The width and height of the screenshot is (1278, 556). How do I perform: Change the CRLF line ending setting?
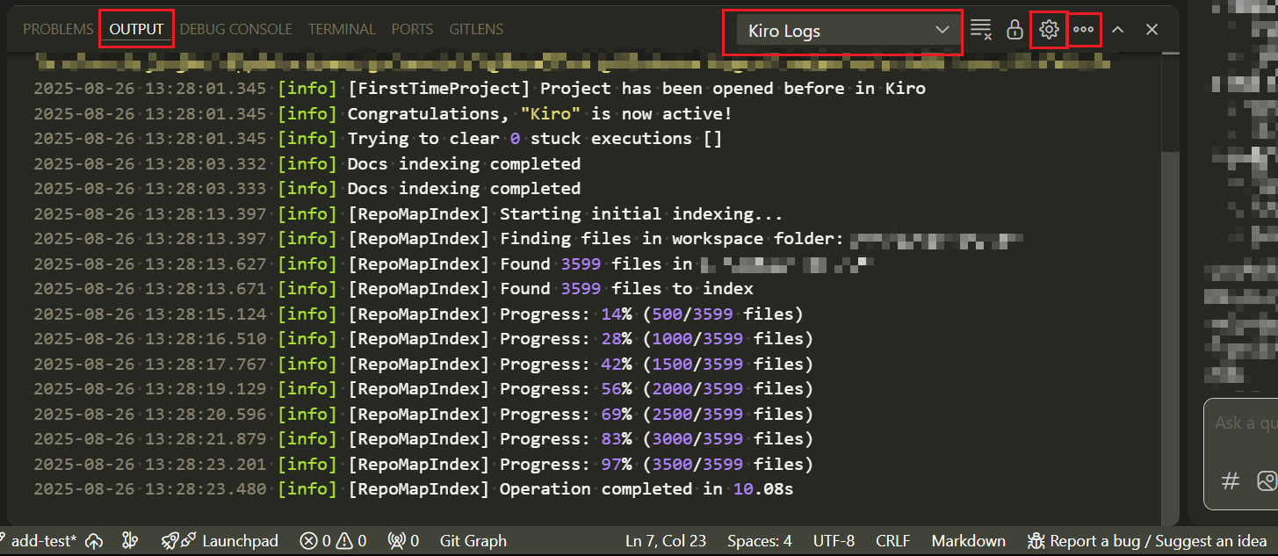893,541
